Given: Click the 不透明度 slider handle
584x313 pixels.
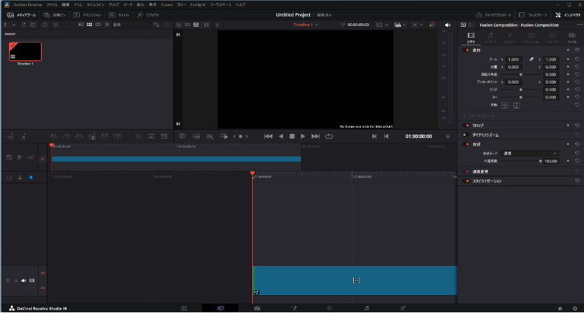Looking at the screenshot, I should coord(540,161).
